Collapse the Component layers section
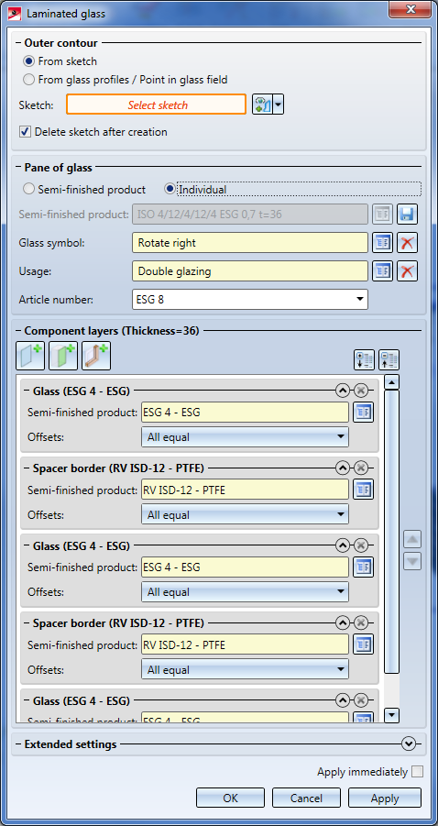Screen dimensions: 438x826 19,331
